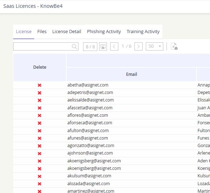
Task: Click the column lock/freeze icon
Action: [x=103, y=47]
